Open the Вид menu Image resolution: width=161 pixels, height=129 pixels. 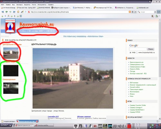(13, 5)
